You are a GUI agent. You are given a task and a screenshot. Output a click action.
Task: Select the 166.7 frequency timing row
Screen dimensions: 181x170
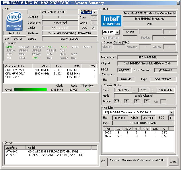pos(139,136)
